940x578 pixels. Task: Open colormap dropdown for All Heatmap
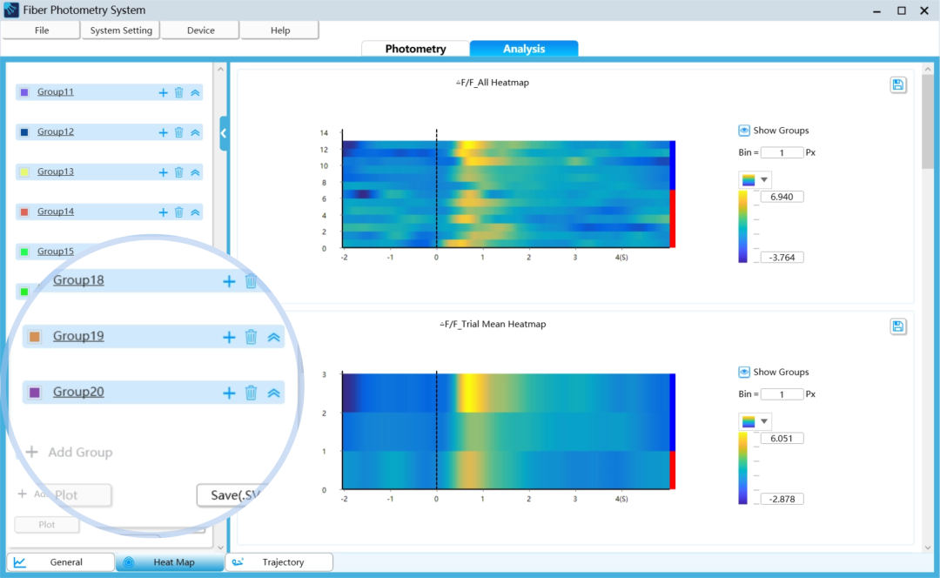coord(755,180)
